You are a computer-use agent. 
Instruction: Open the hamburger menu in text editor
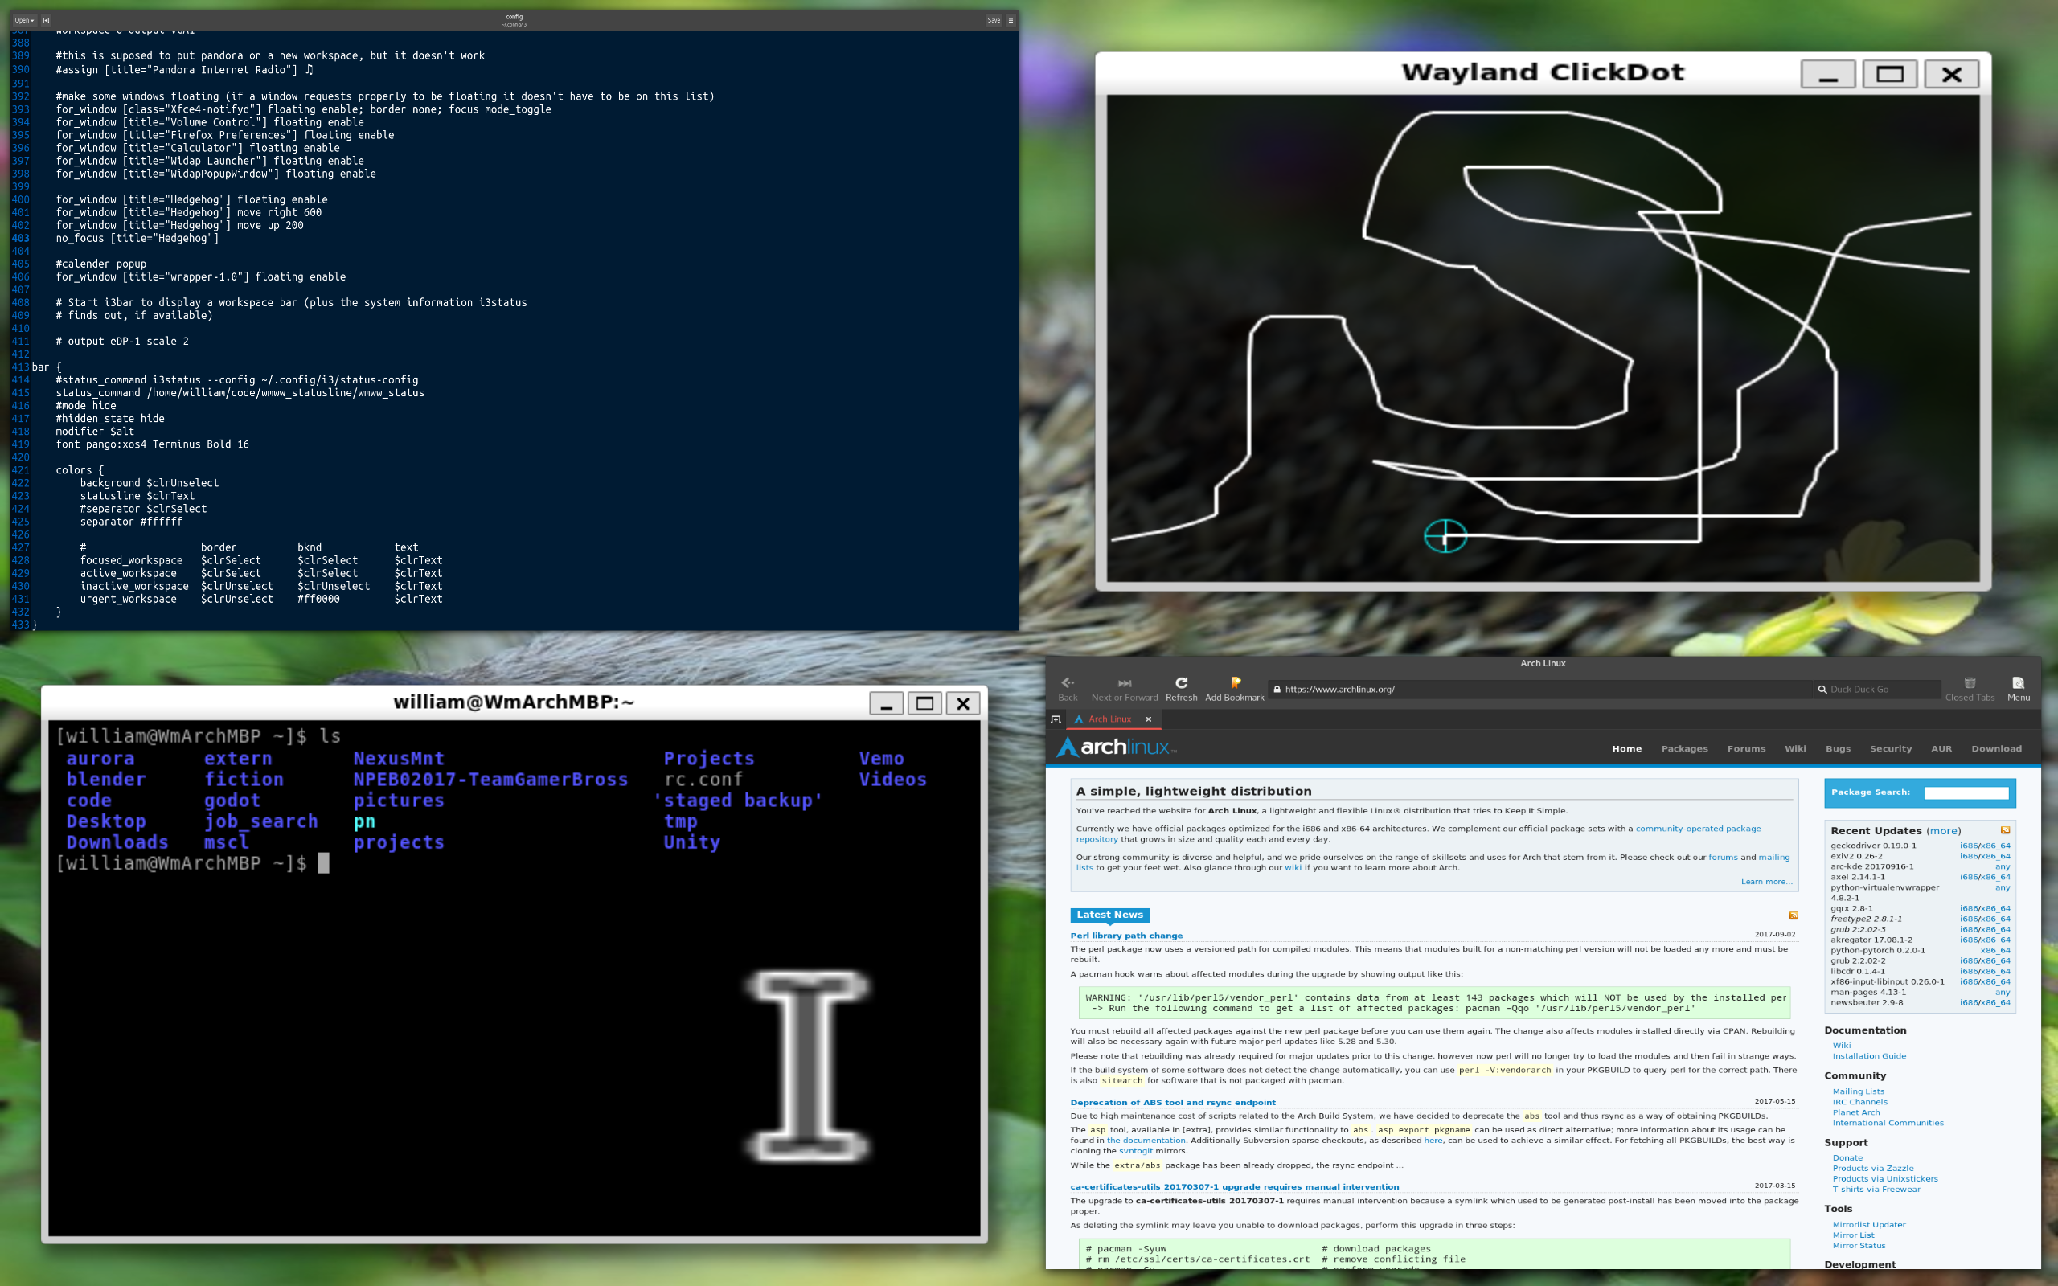1011,19
